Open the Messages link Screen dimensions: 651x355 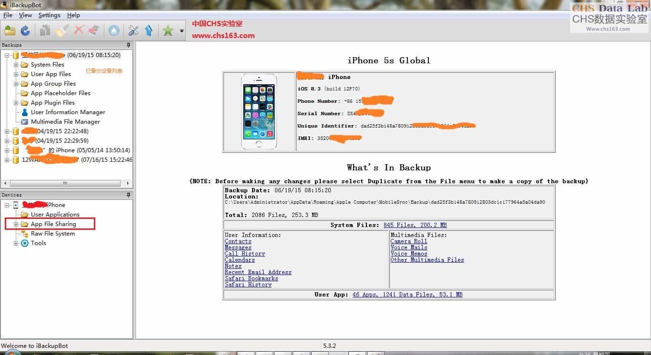coord(238,247)
